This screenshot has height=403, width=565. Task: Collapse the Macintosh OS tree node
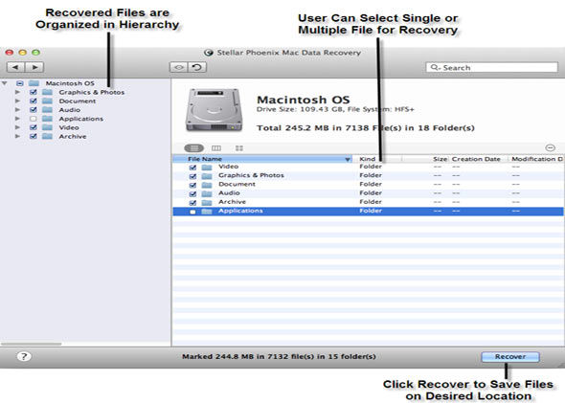click(5, 83)
